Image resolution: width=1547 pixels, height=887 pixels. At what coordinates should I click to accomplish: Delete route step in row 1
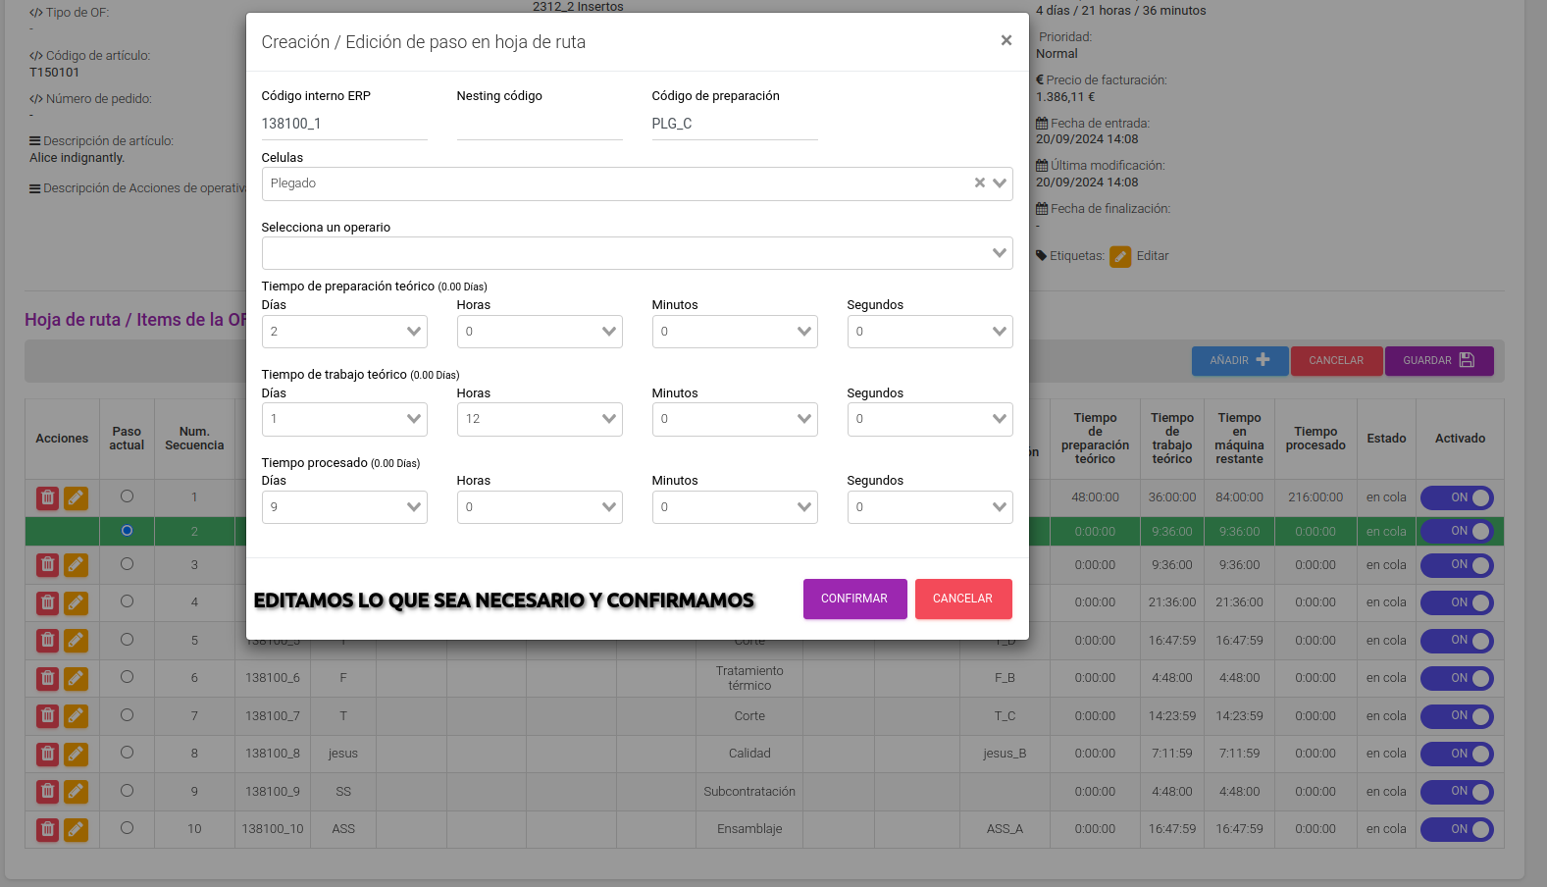click(47, 498)
